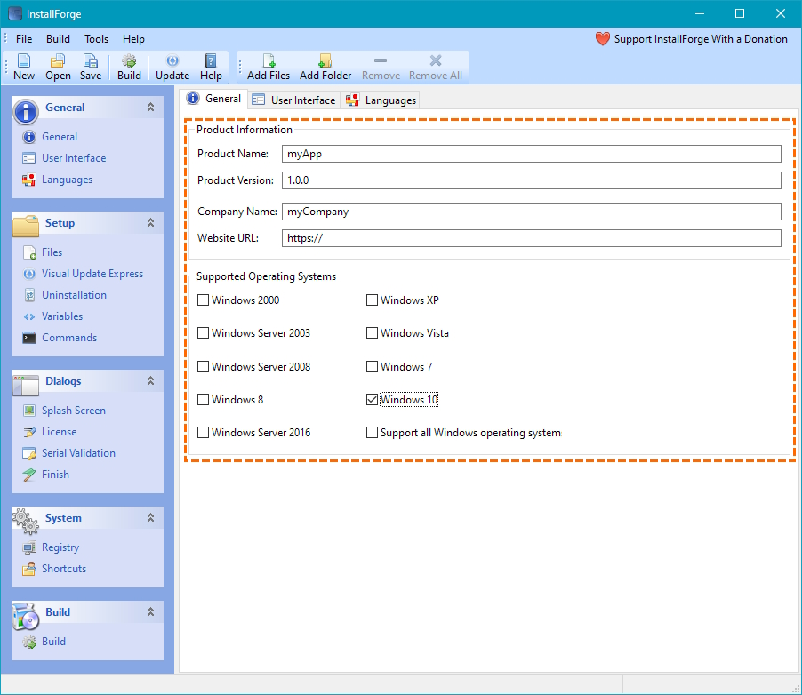
Task: Check the Windows Server 2003 checkbox
Action: (x=203, y=333)
